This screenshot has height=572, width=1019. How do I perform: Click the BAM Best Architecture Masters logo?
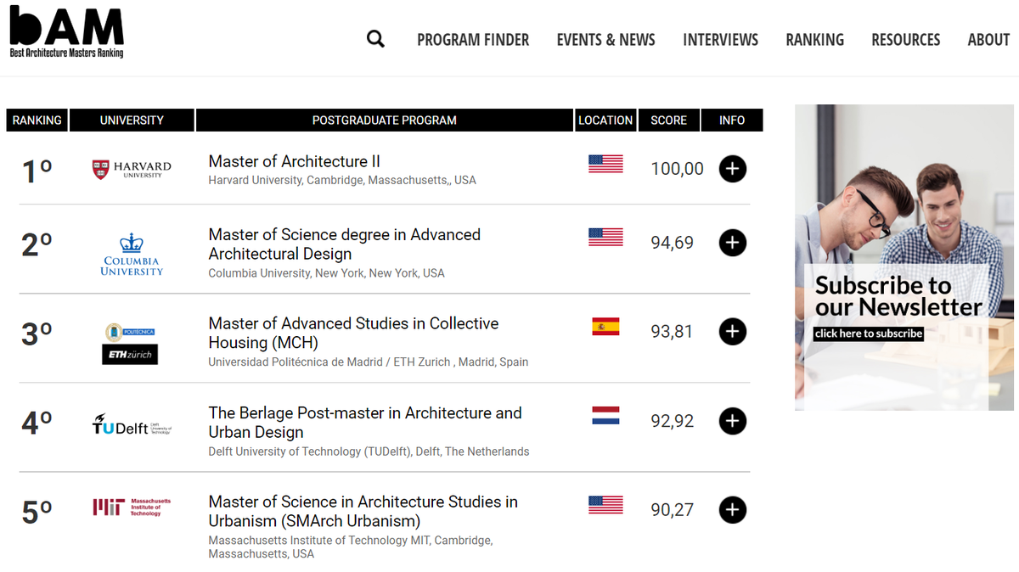point(67,32)
